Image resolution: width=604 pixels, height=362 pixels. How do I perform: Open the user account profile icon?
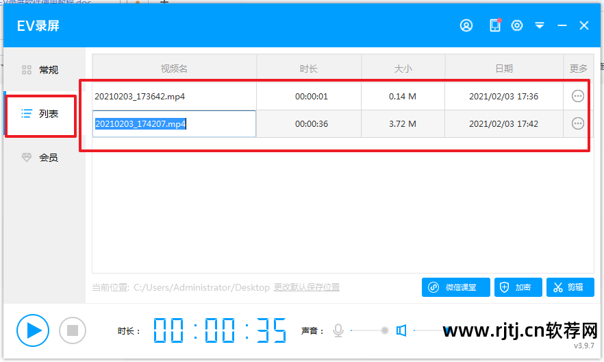tap(466, 25)
